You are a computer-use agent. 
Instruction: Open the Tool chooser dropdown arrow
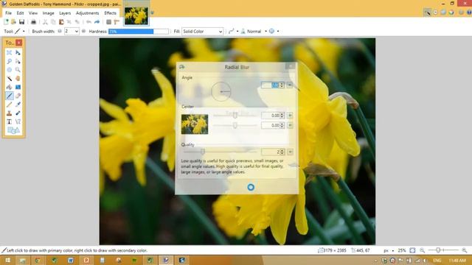coord(24,31)
